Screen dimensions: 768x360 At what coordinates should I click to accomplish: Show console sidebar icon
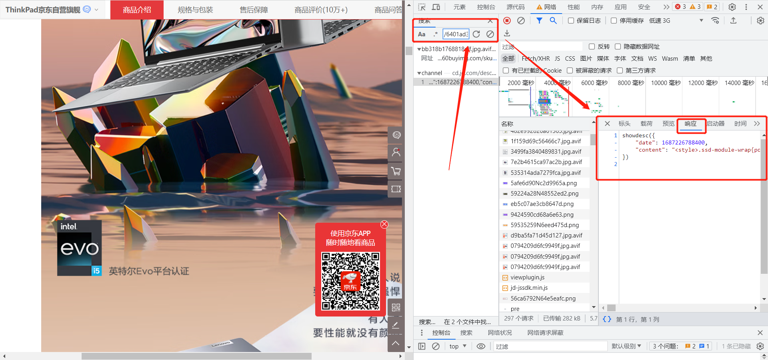tap(422, 346)
